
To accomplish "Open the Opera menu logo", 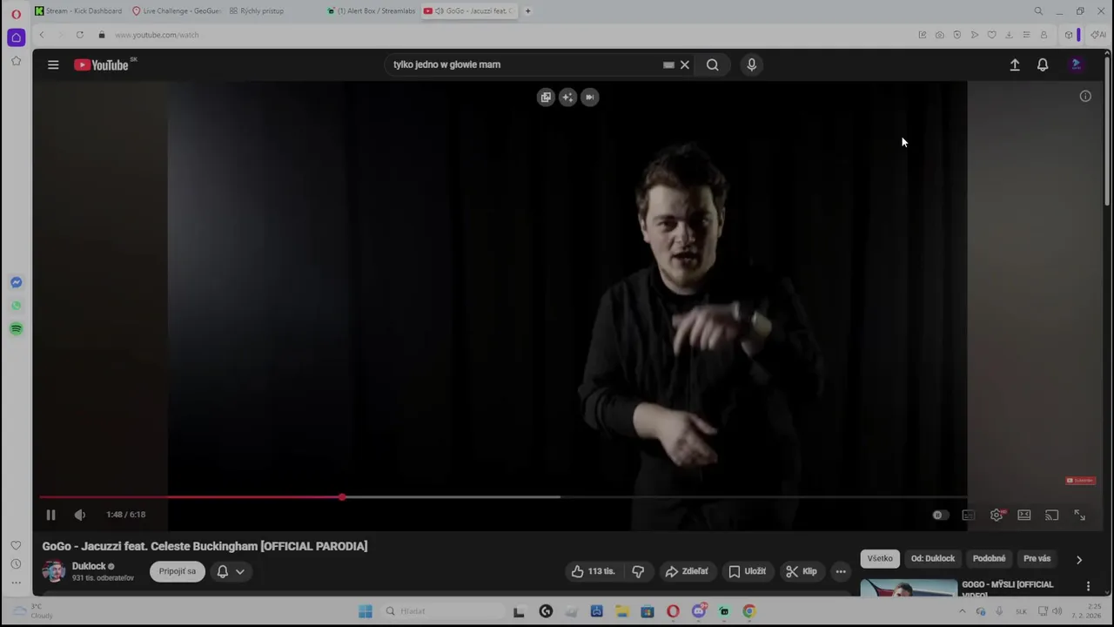I will pyautogui.click(x=16, y=14).
